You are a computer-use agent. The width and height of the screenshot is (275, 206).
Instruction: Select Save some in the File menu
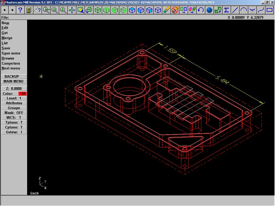(11, 53)
